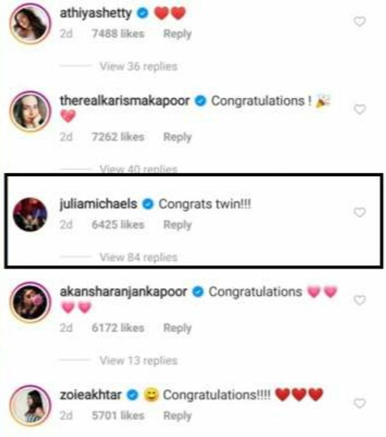The width and height of the screenshot is (386, 437).
Task: Reply to athiyashetty's comment
Action: (x=178, y=34)
